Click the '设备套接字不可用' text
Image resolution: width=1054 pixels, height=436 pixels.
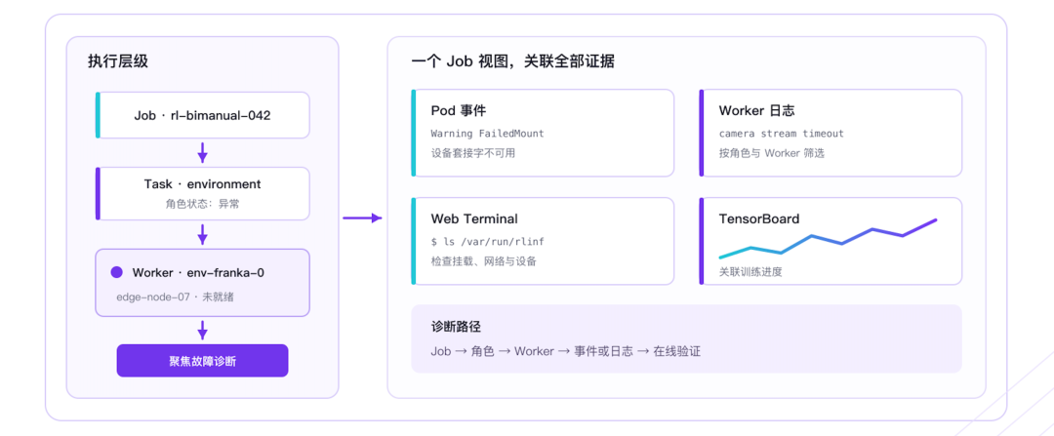click(473, 153)
